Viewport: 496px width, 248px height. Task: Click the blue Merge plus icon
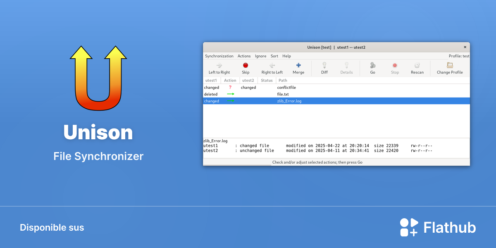click(x=298, y=65)
